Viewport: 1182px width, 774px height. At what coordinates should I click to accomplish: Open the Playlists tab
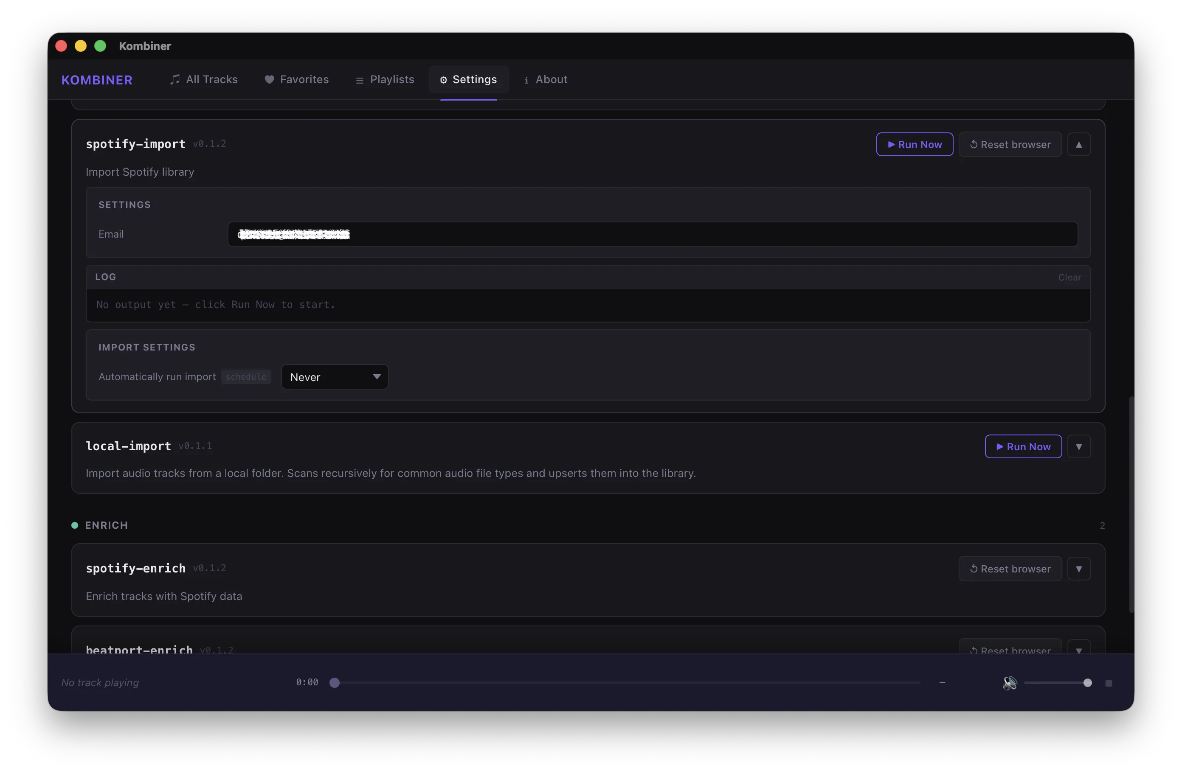(385, 79)
